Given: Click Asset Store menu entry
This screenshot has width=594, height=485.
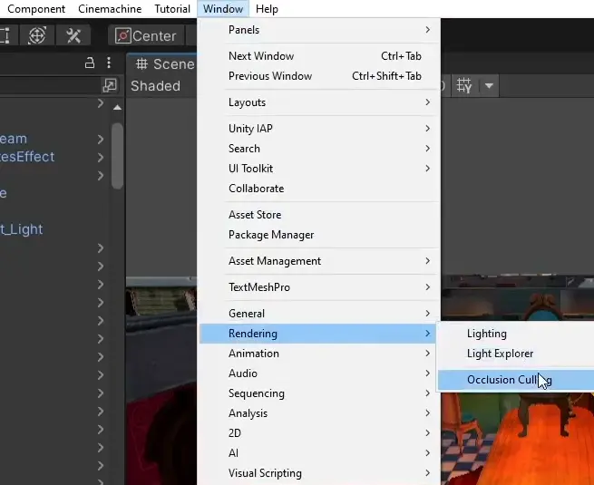Looking at the screenshot, I should (255, 215).
